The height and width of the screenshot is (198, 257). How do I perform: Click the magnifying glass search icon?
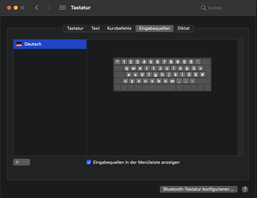(203, 8)
